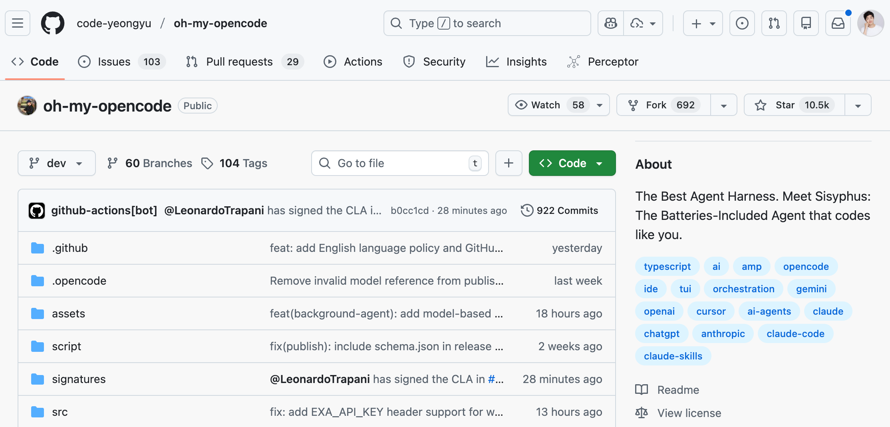Open your pull requests icon in header
The width and height of the screenshot is (890, 427).
(774, 23)
